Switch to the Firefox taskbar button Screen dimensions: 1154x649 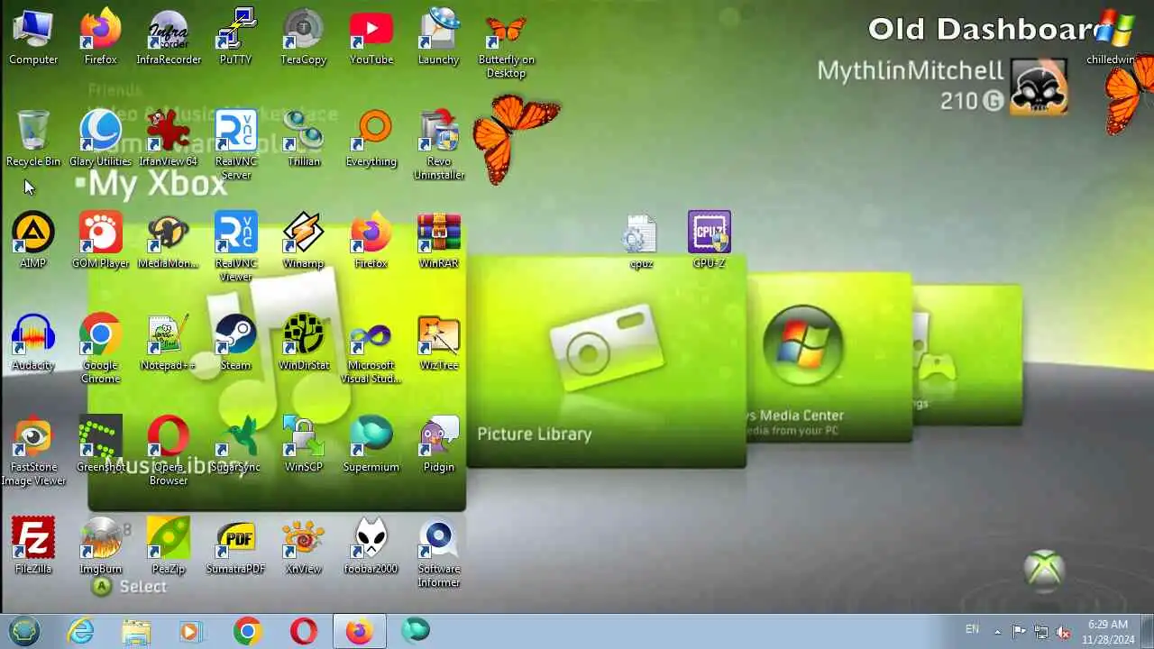point(360,631)
